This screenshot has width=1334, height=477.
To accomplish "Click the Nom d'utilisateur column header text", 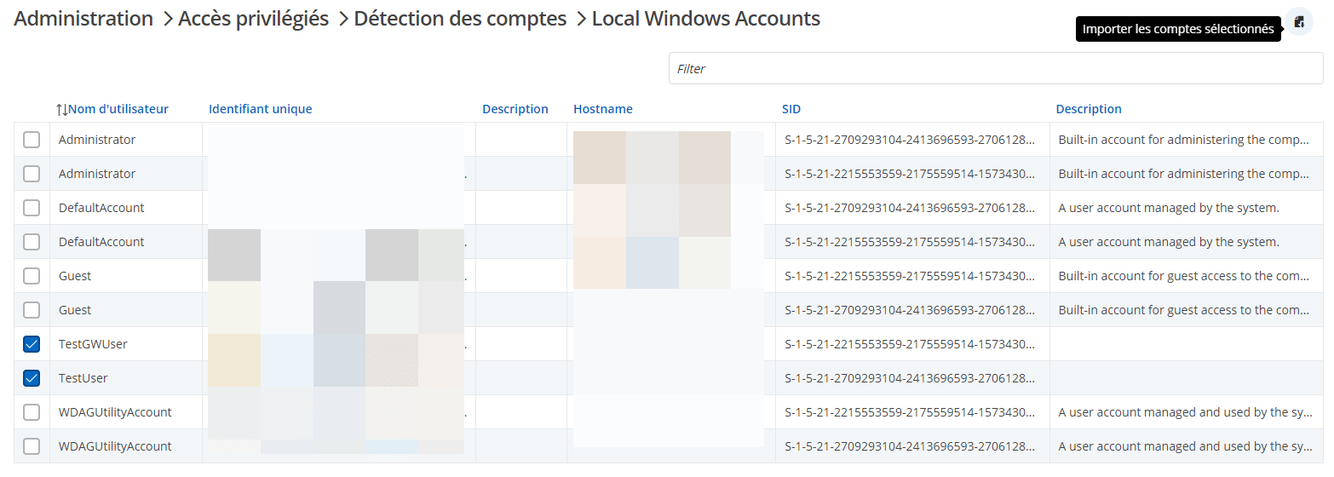I will click(118, 109).
